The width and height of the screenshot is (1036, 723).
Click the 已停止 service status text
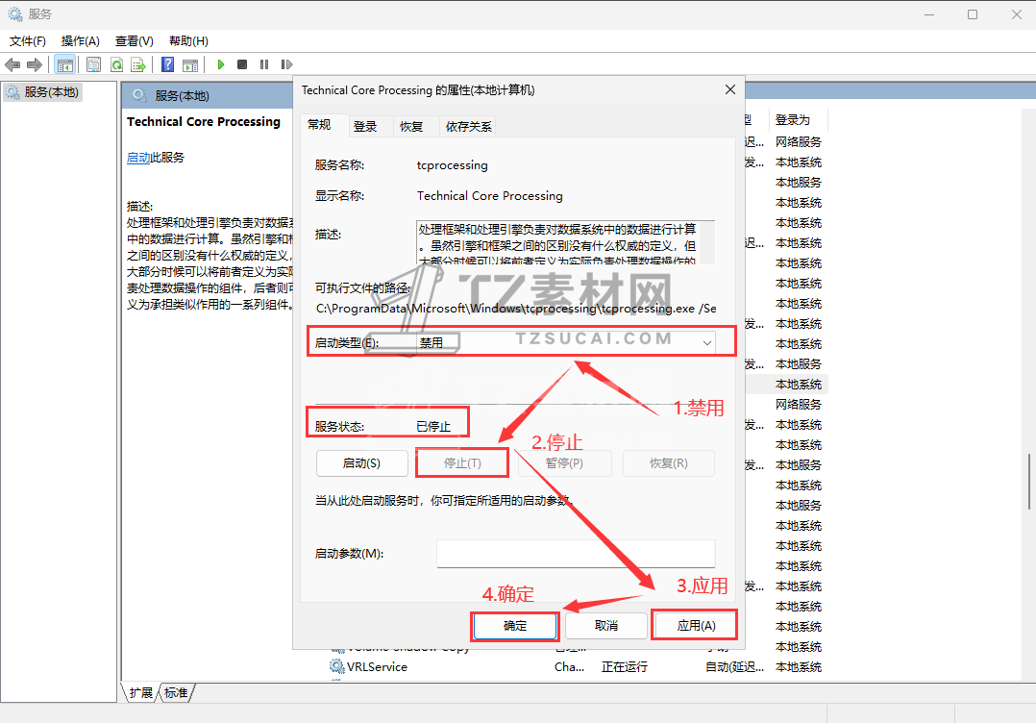[433, 427]
